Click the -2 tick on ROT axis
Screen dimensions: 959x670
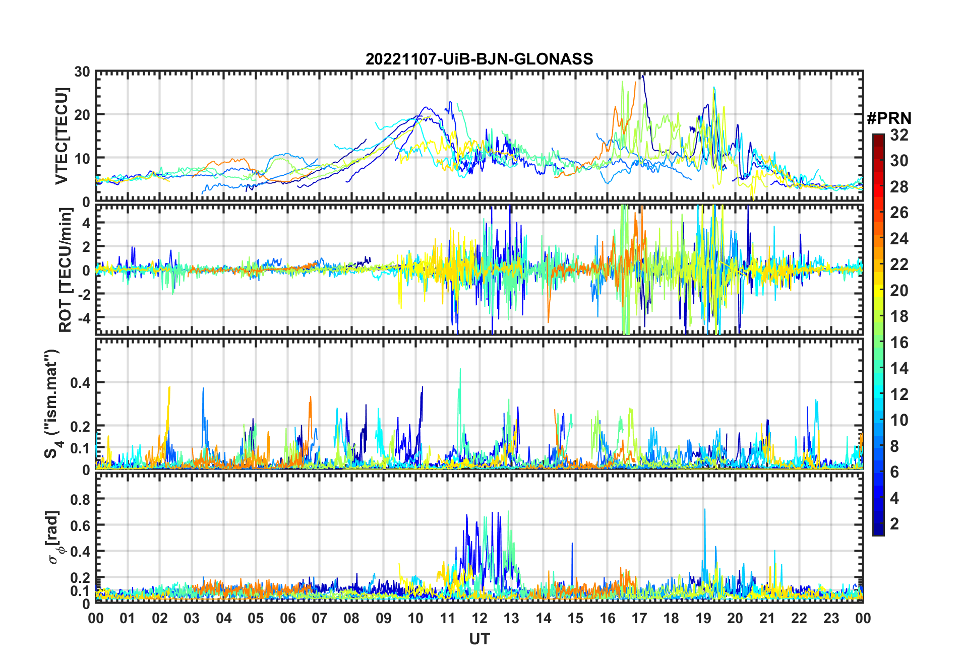pyautogui.click(x=83, y=294)
